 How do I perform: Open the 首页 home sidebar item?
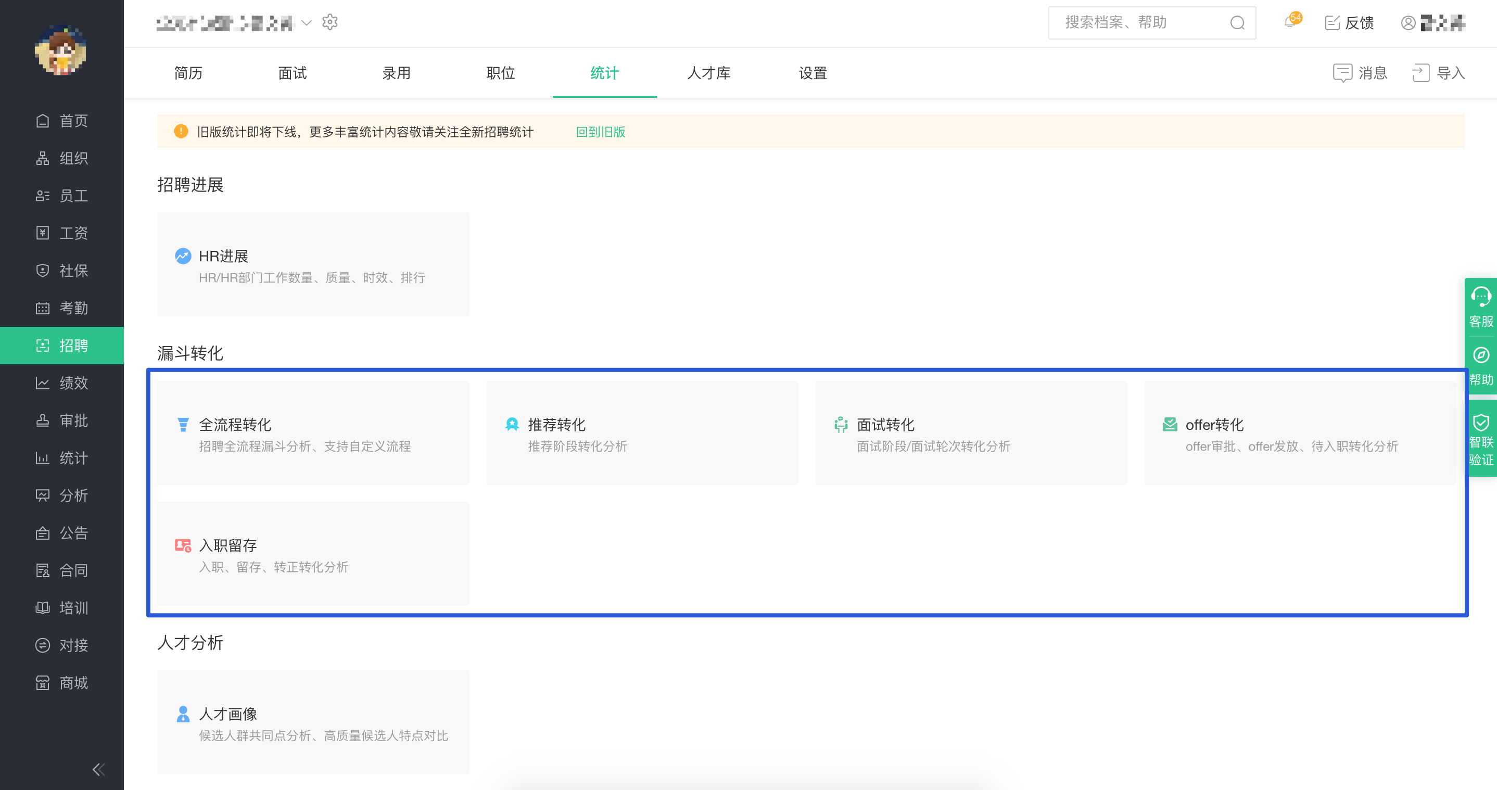[x=61, y=121]
